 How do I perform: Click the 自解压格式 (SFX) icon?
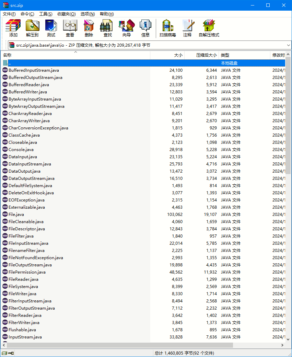(209, 28)
